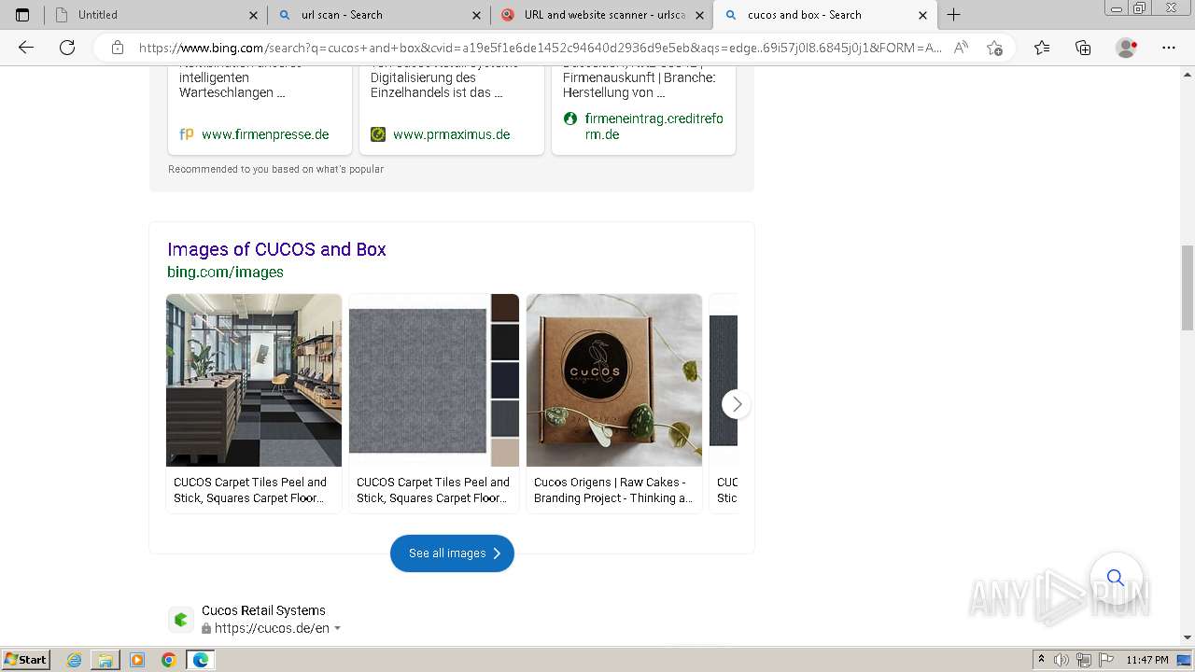Open the showroom carpet tiles image
The image size is (1195, 672).
tap(254, 380)
